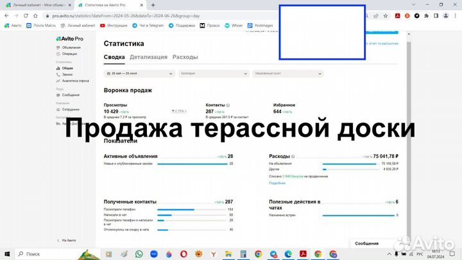Expand the Сообщения widget chevron

coord(401,243)
